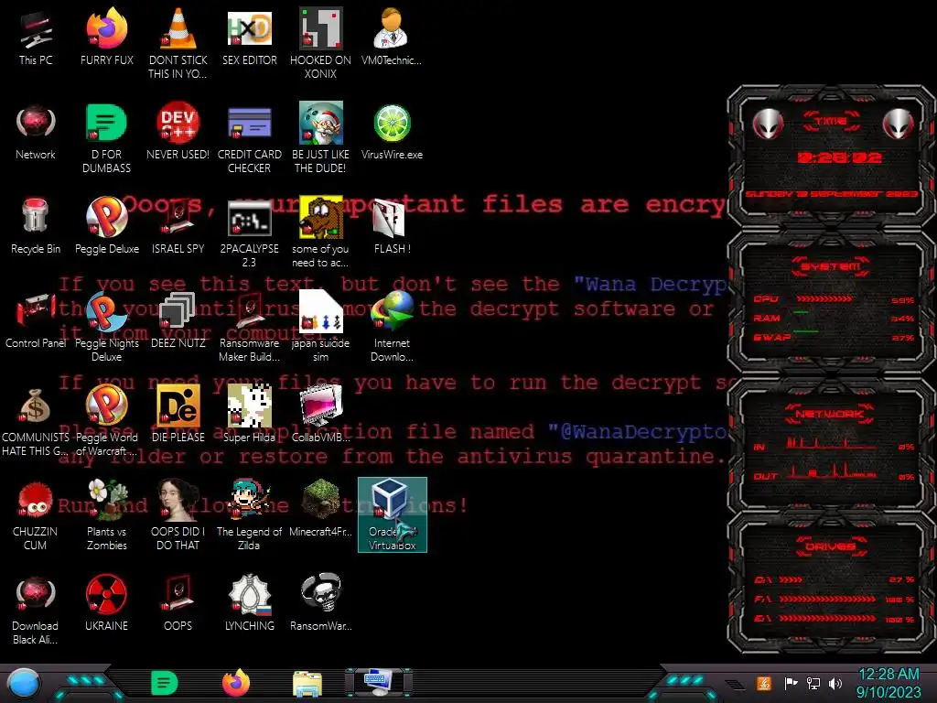This screenshot has height=703, width=937.
Task: Click the orange Java tray icon
Action: [764, 683]
